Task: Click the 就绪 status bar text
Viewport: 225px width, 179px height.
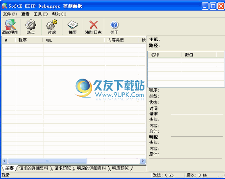Action: point(6,175)
